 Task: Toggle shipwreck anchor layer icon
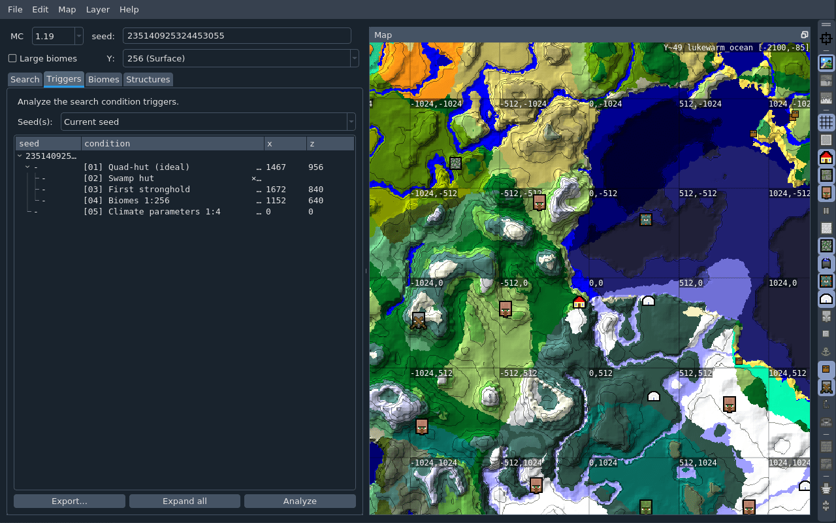click(826, 352)
